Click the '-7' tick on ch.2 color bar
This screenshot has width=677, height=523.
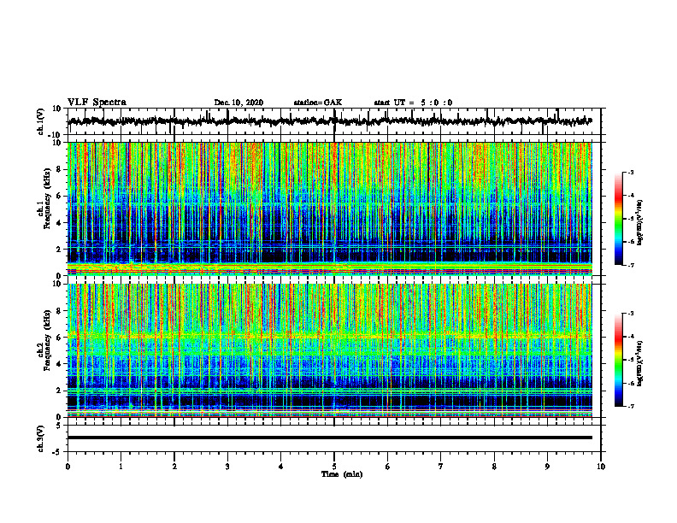coord(630,407)
